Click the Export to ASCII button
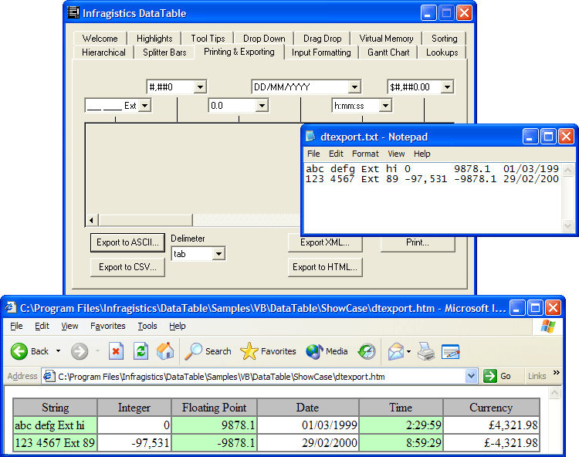The width and height of the screenshot is (579, 457). pos(127,242)
